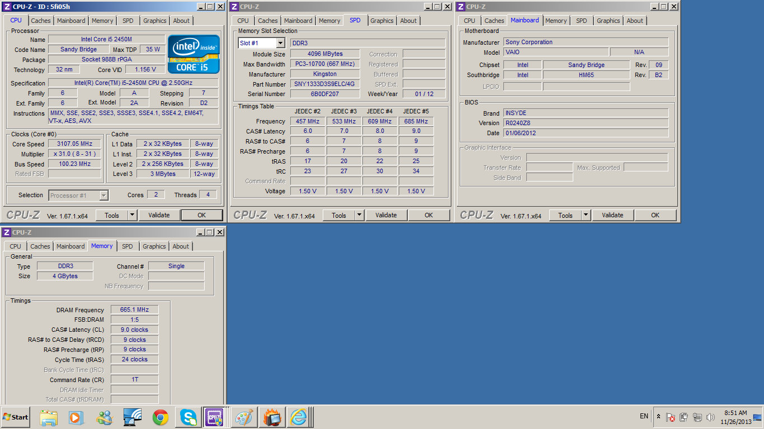Viewport: 764px width, 429px height.
Task: Click the monitor-with-wireless-waves taskbar icon
Action: click(133, 417)
